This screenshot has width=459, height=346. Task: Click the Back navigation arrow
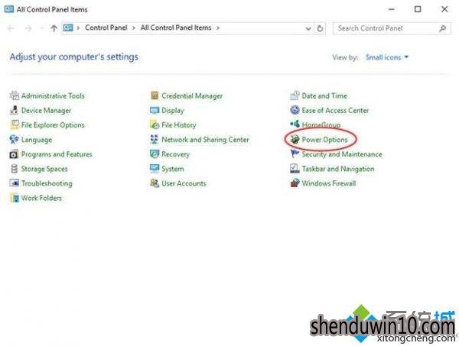click(11, 28)
